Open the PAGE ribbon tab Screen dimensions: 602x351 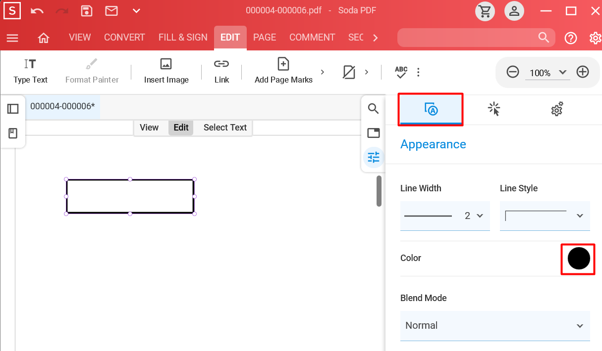265,38
